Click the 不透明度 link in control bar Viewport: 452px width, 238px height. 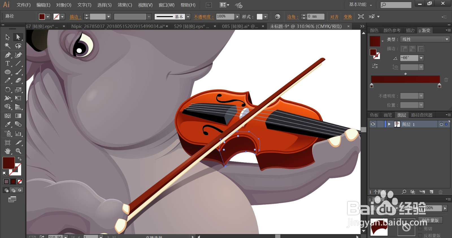pyautogui.click(x=204, y=17)
